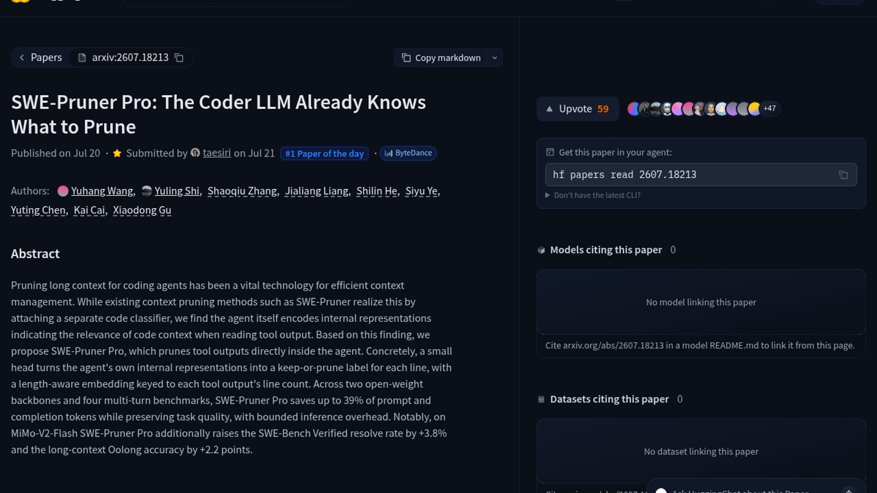Image resolution: width=877 pixels, height=493 pixels.
Task: Copy the arxiv ID with copy icon
Action: (x=180, y=58)
